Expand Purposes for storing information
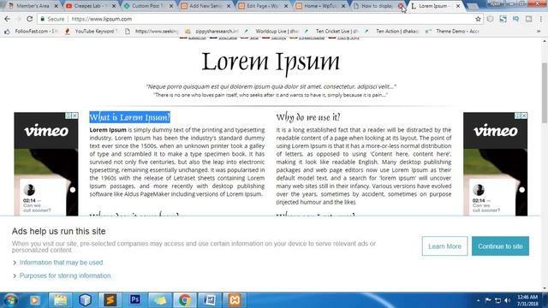Screen dimensions: 548x308 point(62,275)
